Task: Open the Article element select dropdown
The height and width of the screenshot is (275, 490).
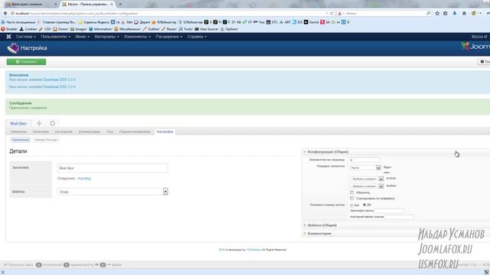Action: pyautogui.click(x=367, y=179)
